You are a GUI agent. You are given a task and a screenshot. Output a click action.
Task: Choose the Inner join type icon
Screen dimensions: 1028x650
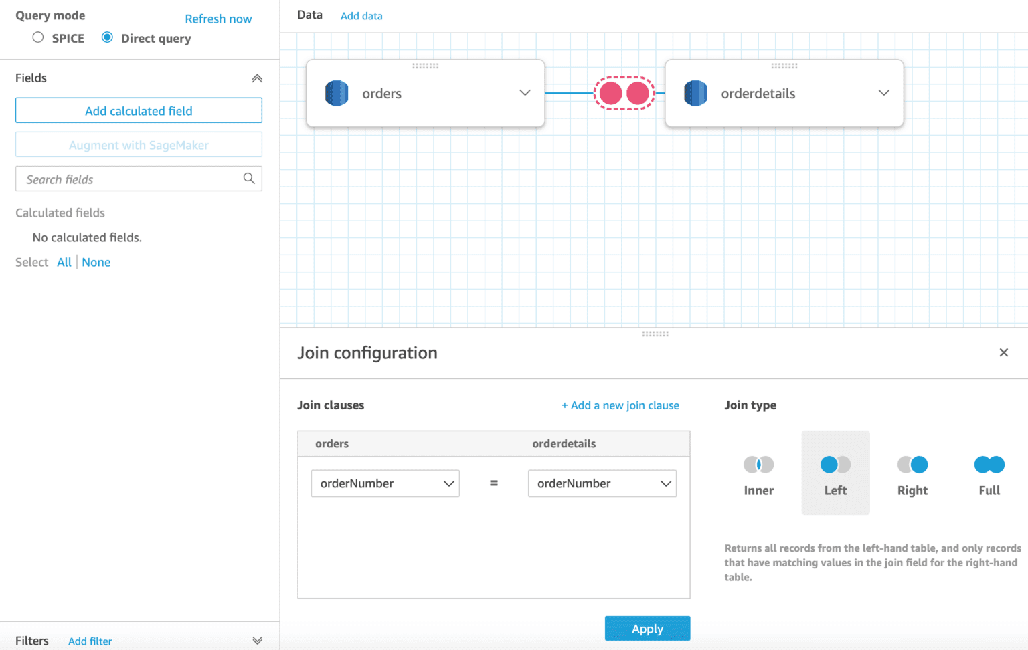tap(758, 465)
